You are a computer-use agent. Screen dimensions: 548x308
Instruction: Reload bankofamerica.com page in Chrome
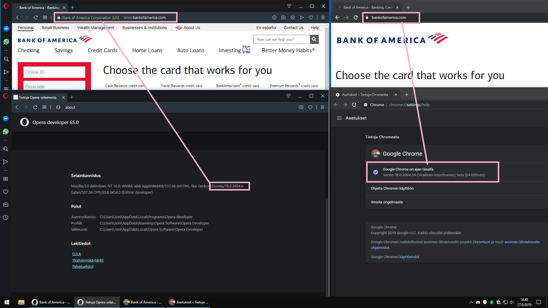click(356, 17)
